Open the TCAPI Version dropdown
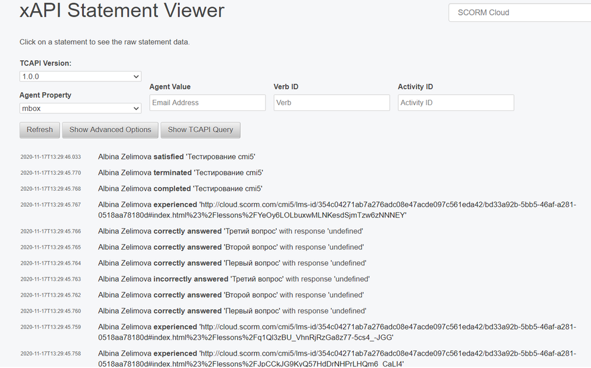This screenshot has width=591, height=368. click(80, 77)
